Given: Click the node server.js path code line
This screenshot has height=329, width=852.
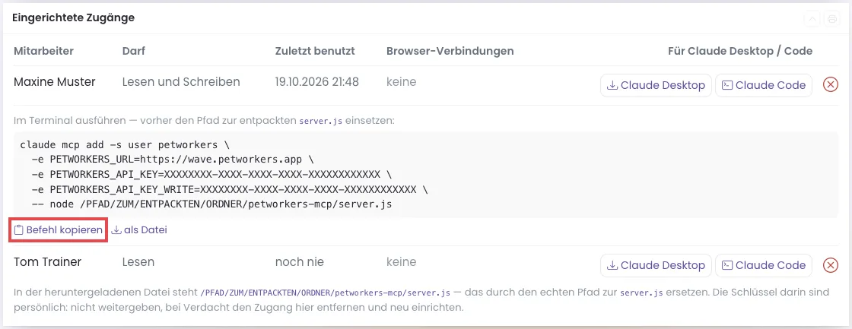Looking at the screenshot, I should (211, 204).
